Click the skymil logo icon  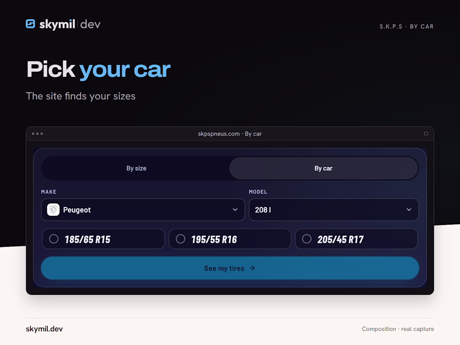coord(31,24)
